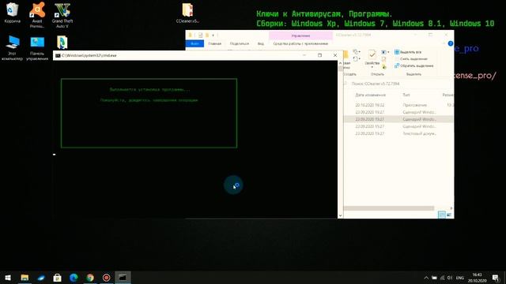Open the Свойства dropdown arrow
The width and height of the screenshot is (506, 284).
(x=372, y=67)
